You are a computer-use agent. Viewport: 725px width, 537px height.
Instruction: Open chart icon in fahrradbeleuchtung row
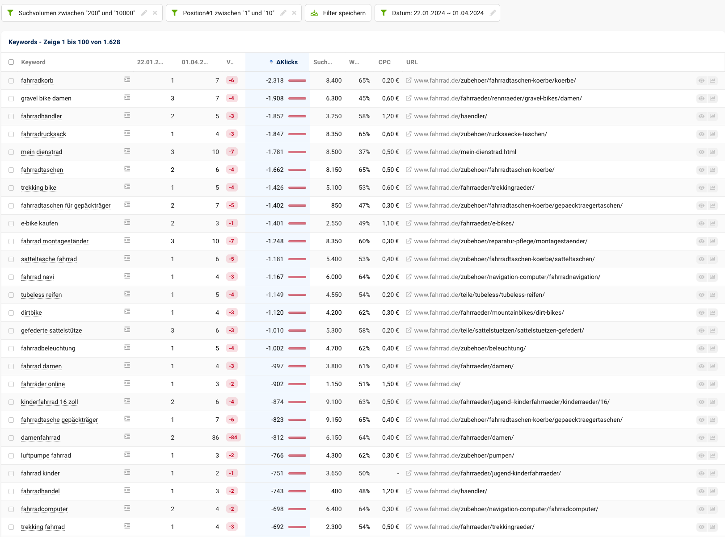point(712,349)
